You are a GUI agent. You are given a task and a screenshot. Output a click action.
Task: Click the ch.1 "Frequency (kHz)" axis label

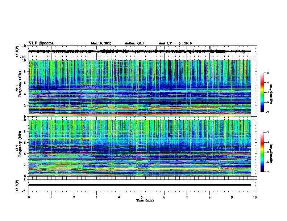click(x=20, y=84)
